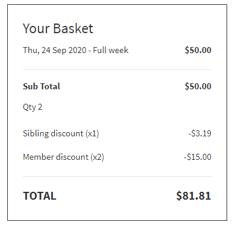Image resolution: width=232 pixels, height=225 pixels.
Task: Click the -$3.19 discount amount
Action: (x=199, y=133)
